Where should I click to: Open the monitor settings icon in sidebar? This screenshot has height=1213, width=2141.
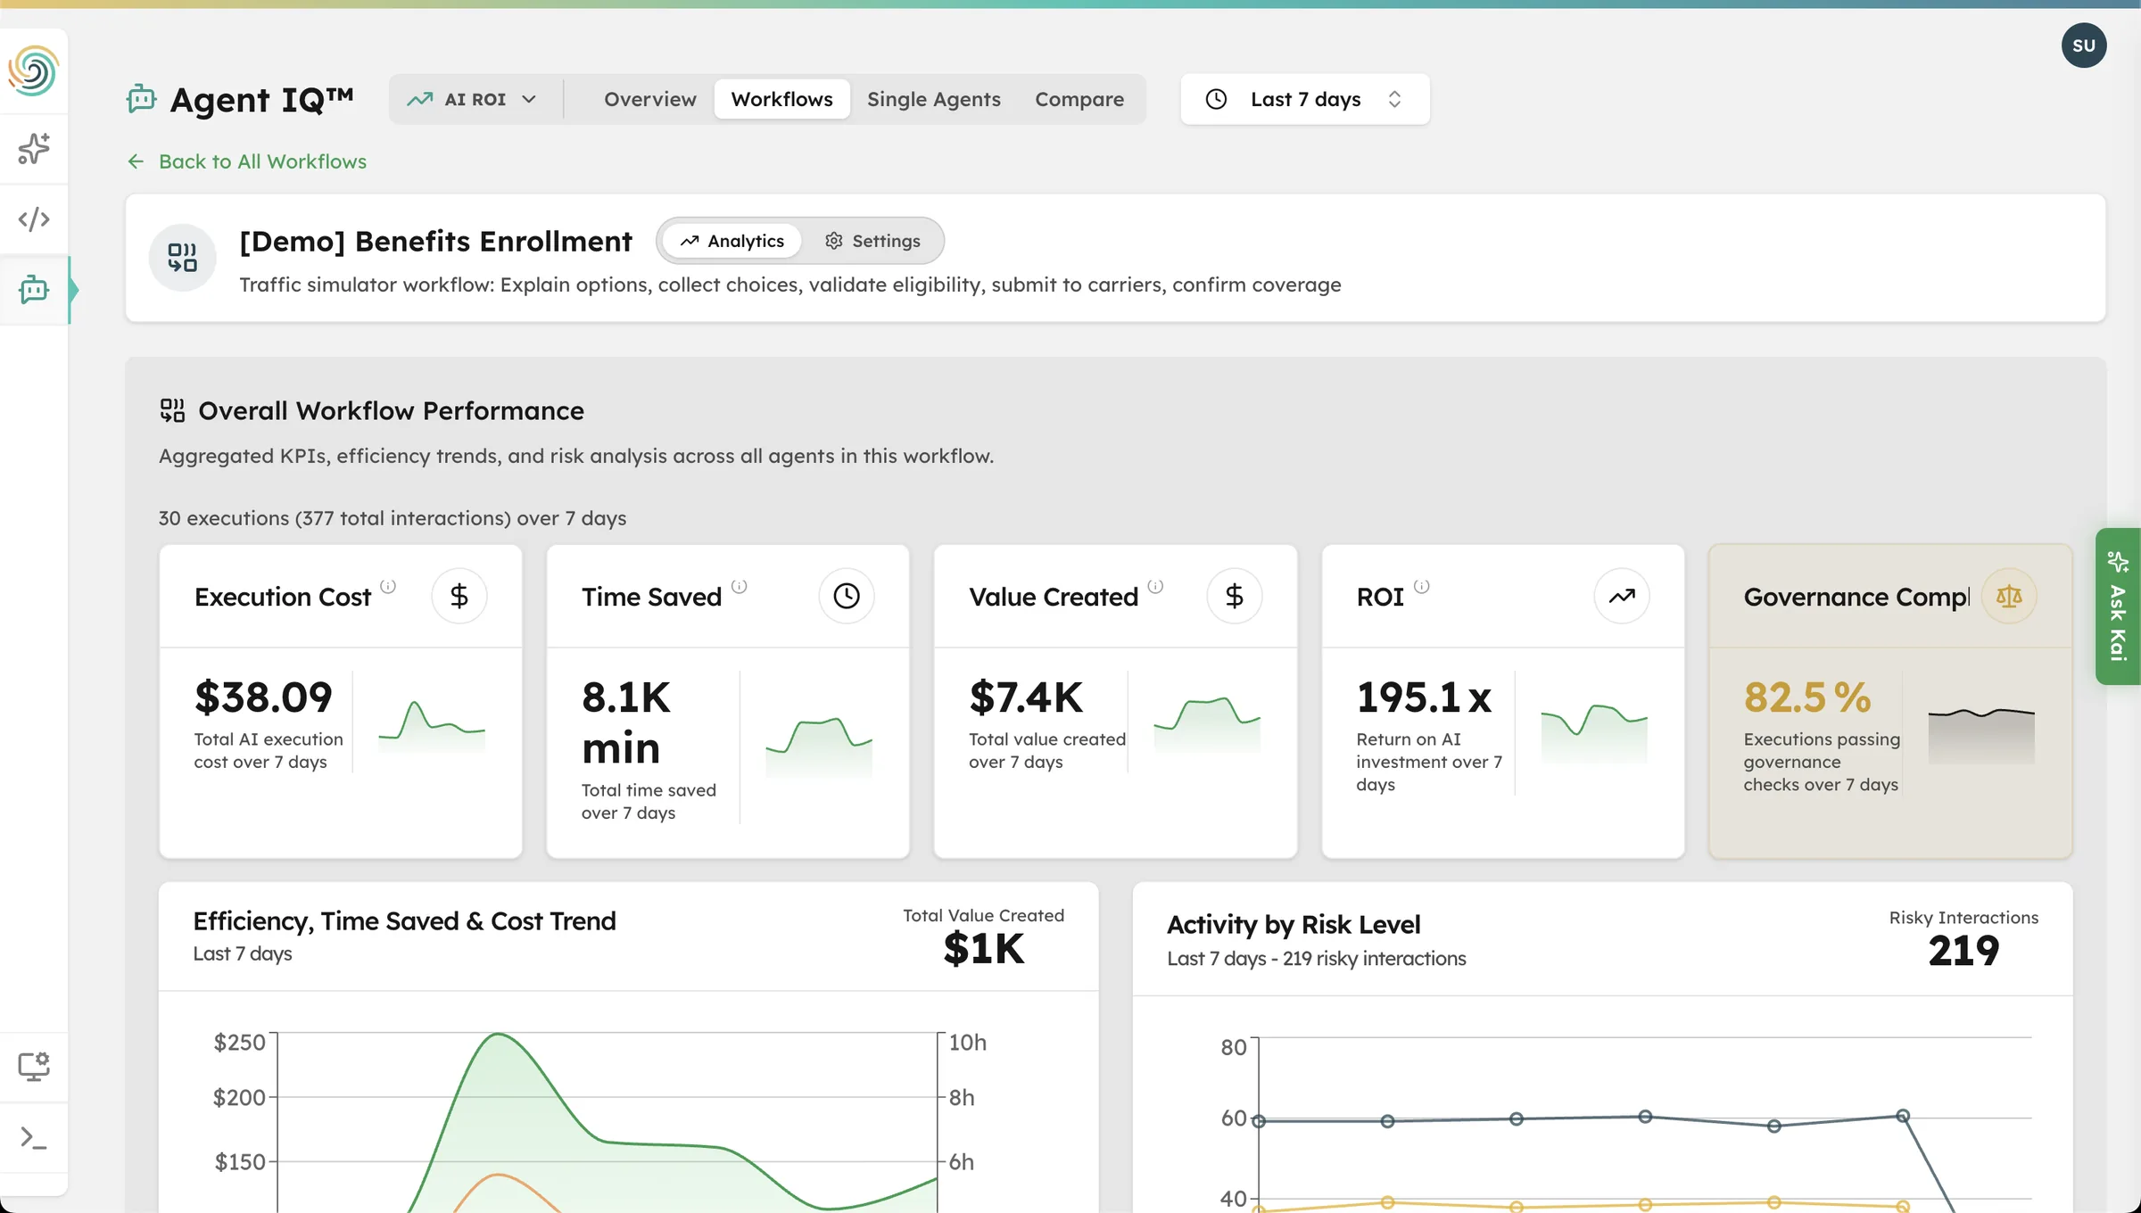point(33,1066)
